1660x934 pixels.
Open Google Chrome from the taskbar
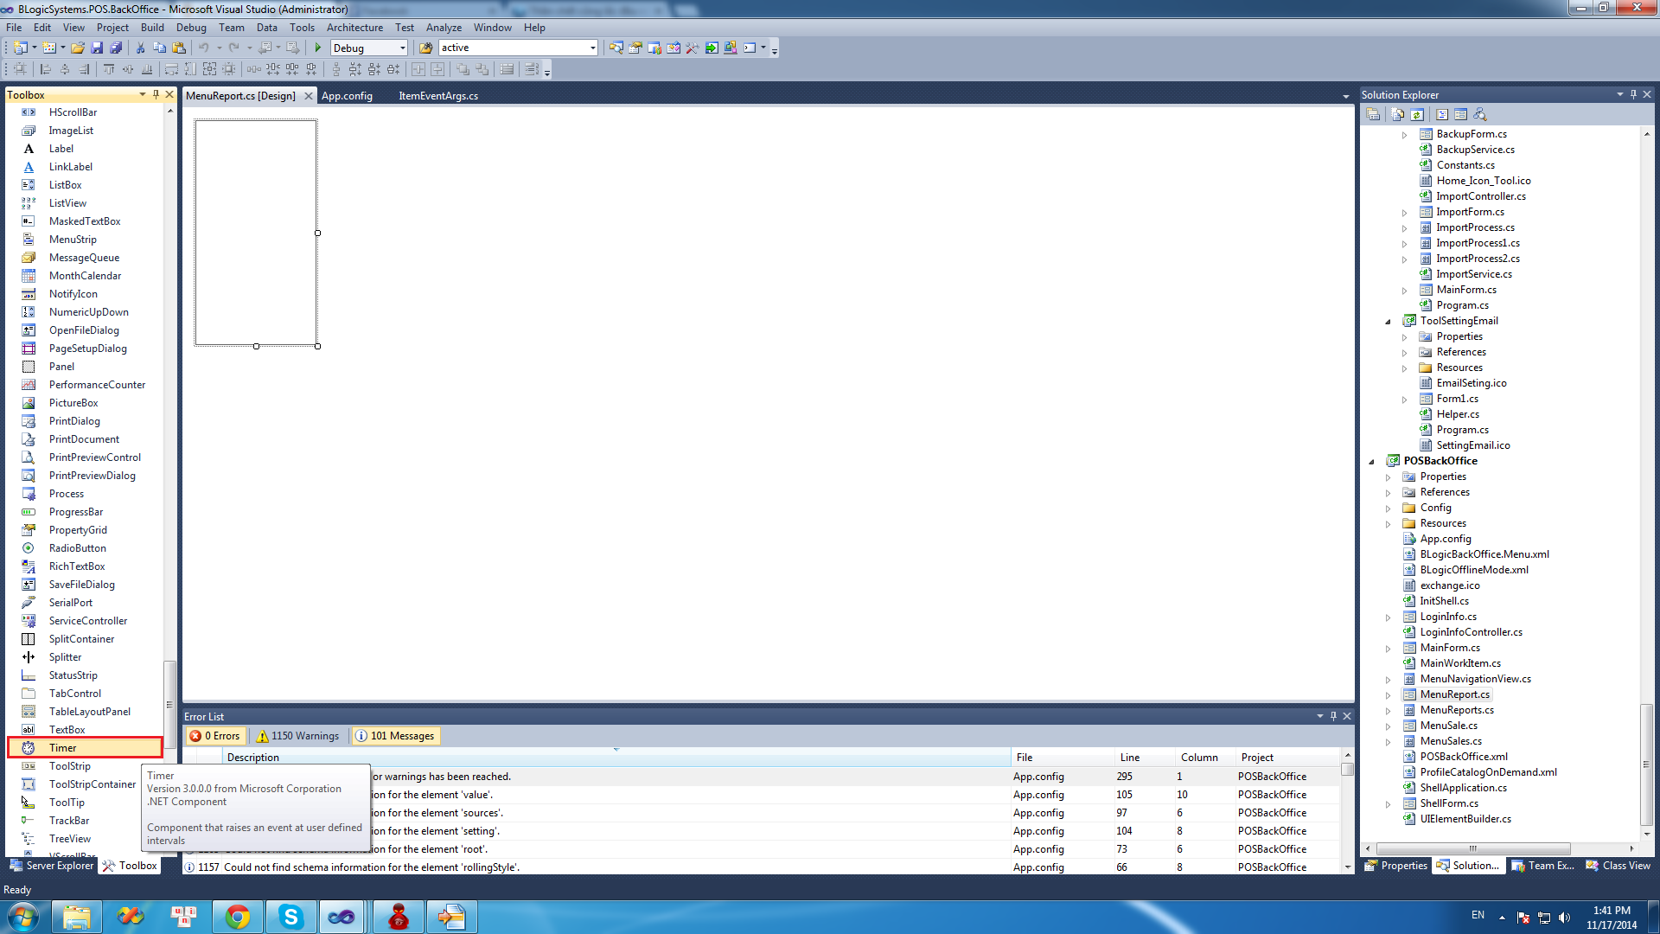pyautogui.click(x=238, y=917)
